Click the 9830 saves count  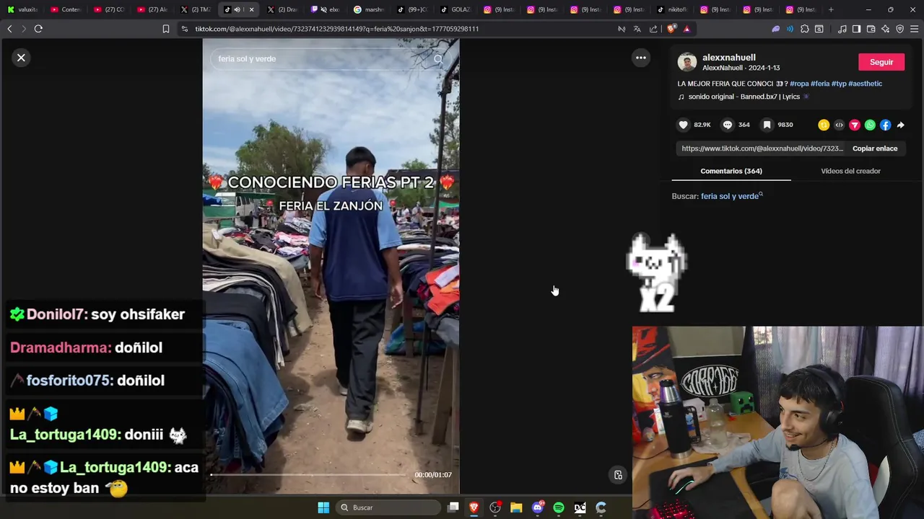click(x=785, y=125)
